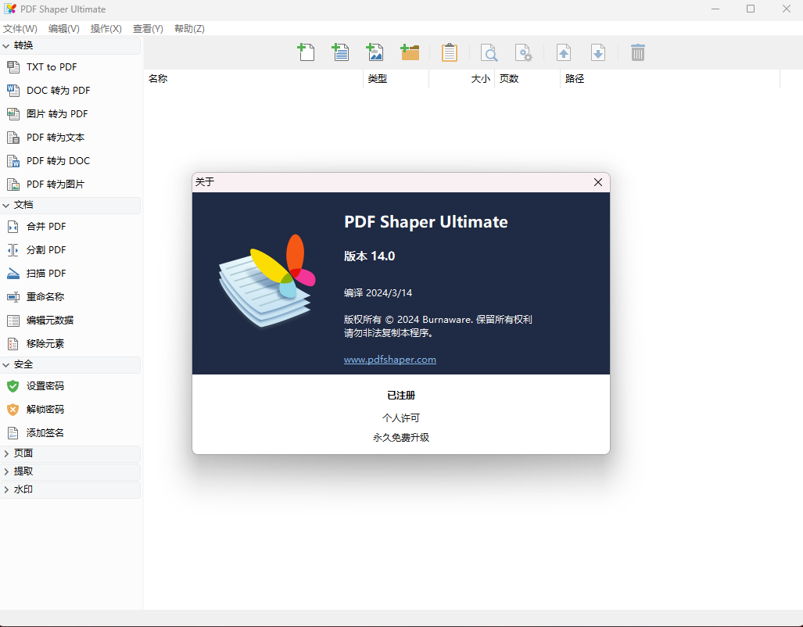The width and height of the screenshot is (803, 627).
Task: Open the 文件(W) menu
Action: (20, 29)
